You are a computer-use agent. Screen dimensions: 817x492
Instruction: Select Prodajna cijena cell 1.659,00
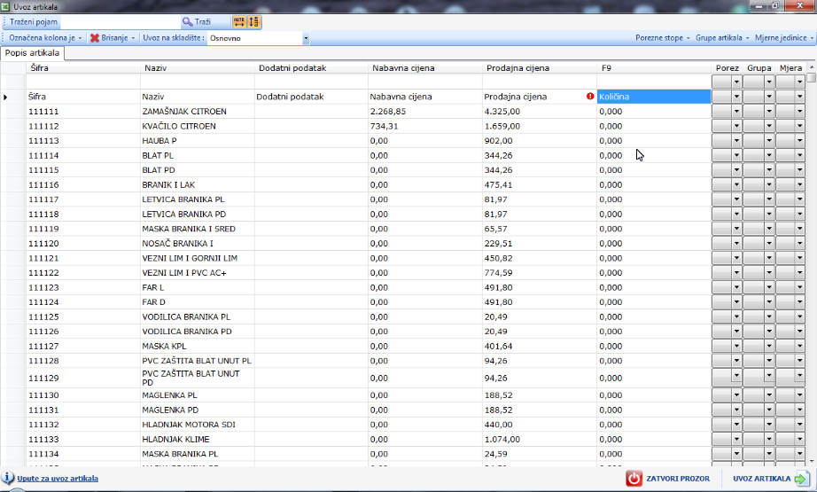[540, 126]
